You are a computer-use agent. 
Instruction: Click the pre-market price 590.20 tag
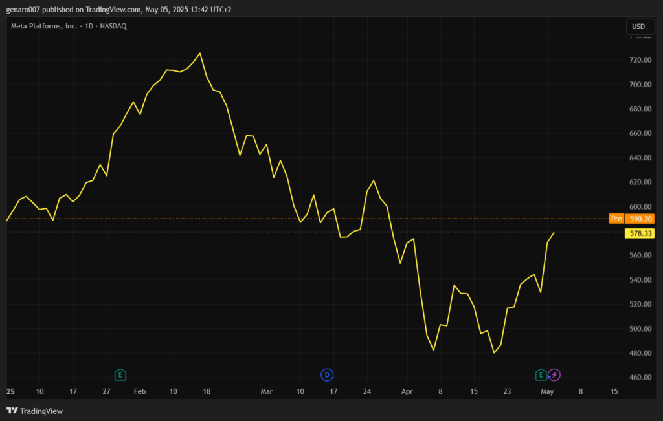point(640,219)
